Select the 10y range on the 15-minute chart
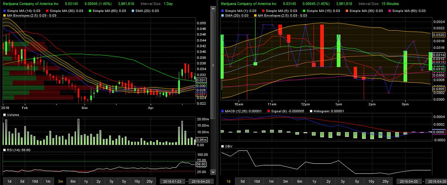Viewport: 447px width, 185px height. click(x=371, y=181)
